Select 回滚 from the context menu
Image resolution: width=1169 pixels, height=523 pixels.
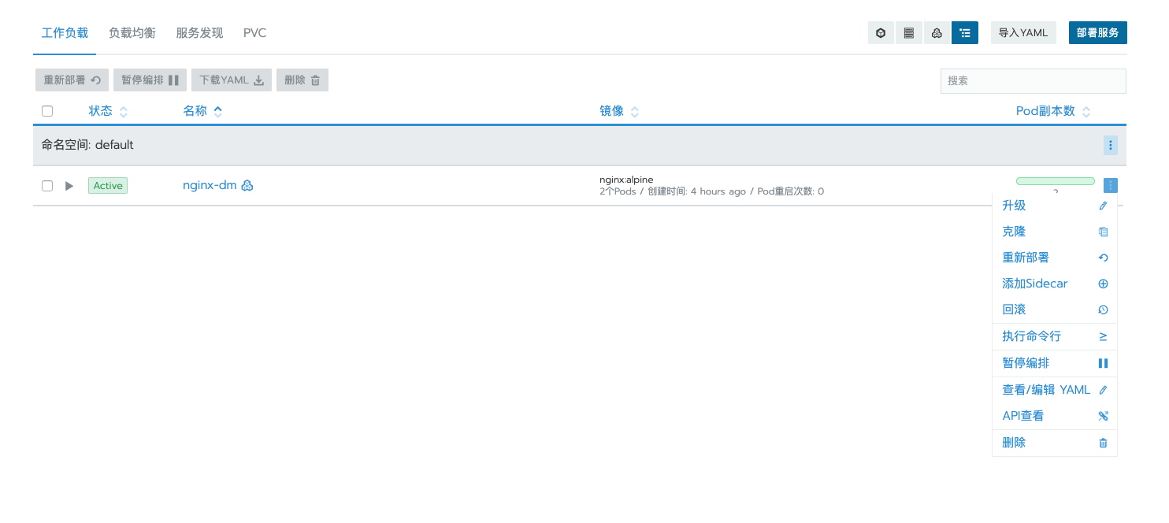1014,310
